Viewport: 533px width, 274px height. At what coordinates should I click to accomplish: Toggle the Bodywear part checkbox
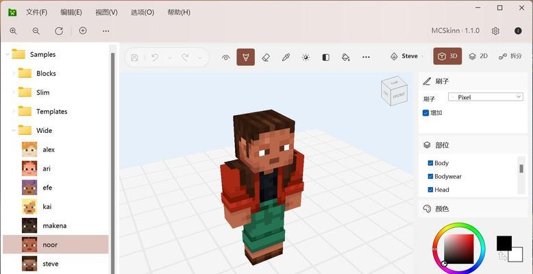[x=430, y=177]
